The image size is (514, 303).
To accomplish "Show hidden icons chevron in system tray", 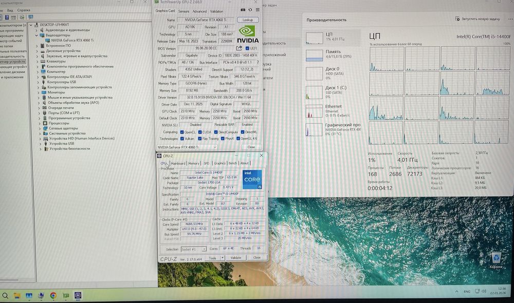I will pyautogui.click(x=456, y=291).
